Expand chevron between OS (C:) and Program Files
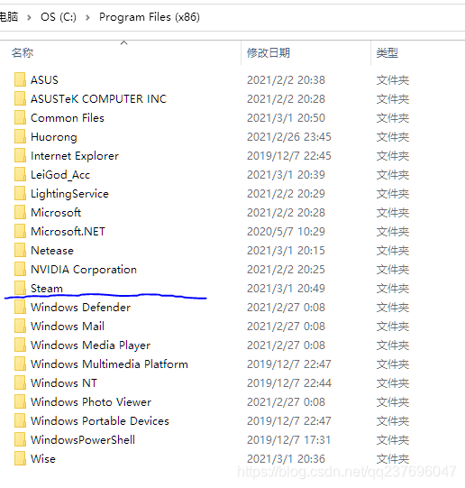Screen dimensions: 465x488 (87, 18)
